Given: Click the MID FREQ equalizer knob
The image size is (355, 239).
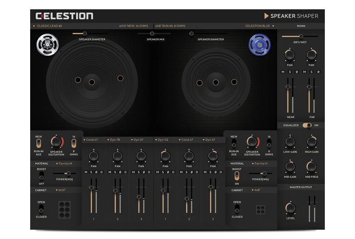Looking at the screenshot, I should point(312,167).
